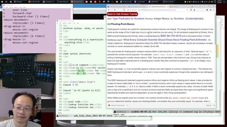This screenshot has height=127, width=227.
Task: Open File menu in command-log Emacs window
Action: coord(4,7)
